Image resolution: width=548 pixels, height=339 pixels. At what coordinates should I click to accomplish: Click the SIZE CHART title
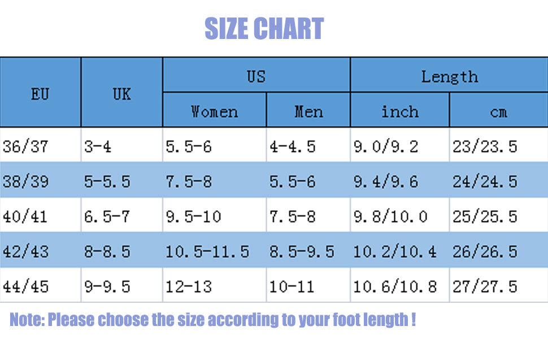pyautogui.click(x=264, y=29)
